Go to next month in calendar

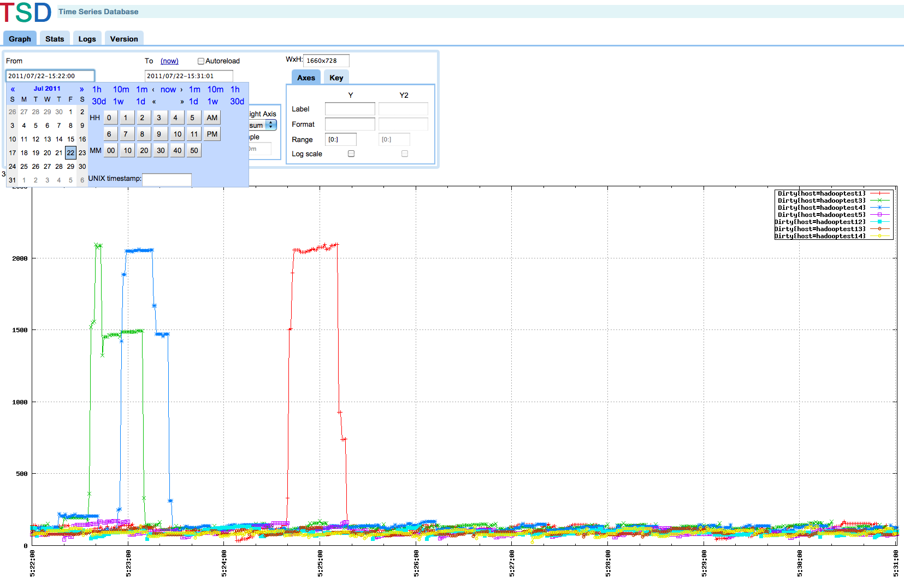coord(82,89)
